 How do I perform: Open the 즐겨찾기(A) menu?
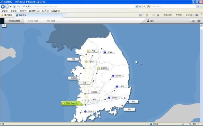[34, 11]
